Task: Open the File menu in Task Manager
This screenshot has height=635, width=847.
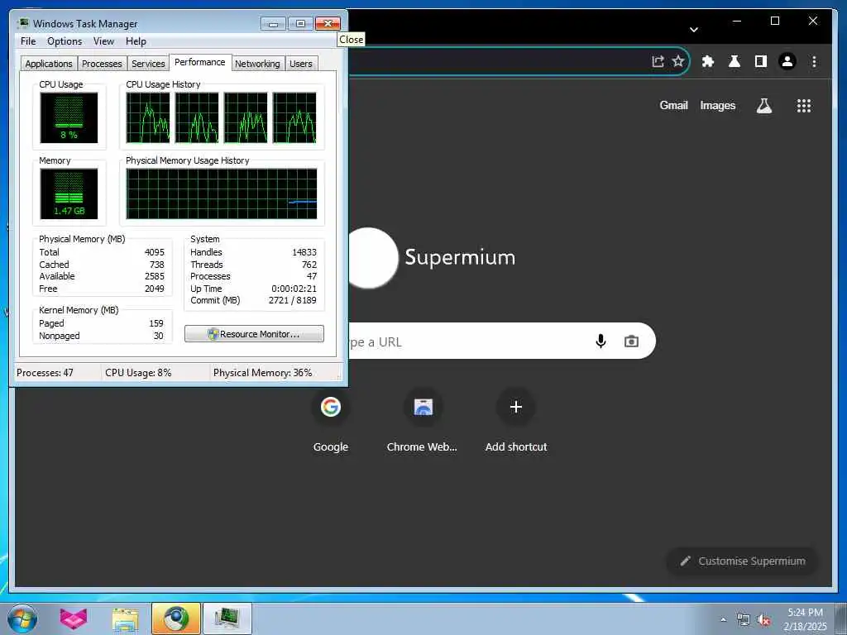Action: pyautogui.click(x=28, y=41)
